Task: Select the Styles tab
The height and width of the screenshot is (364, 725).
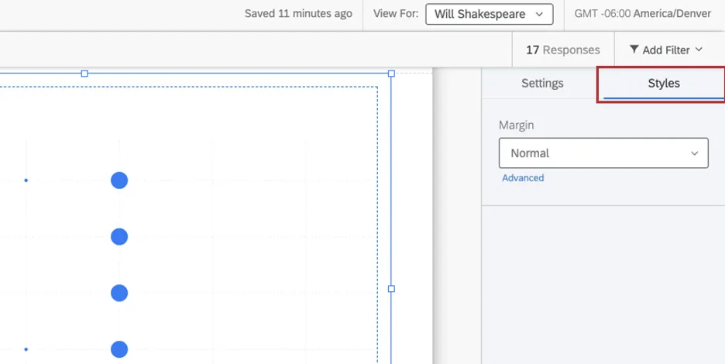Action: pos(664,83)
